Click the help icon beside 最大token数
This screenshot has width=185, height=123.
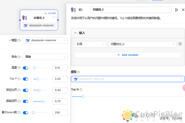click(19, 112)
